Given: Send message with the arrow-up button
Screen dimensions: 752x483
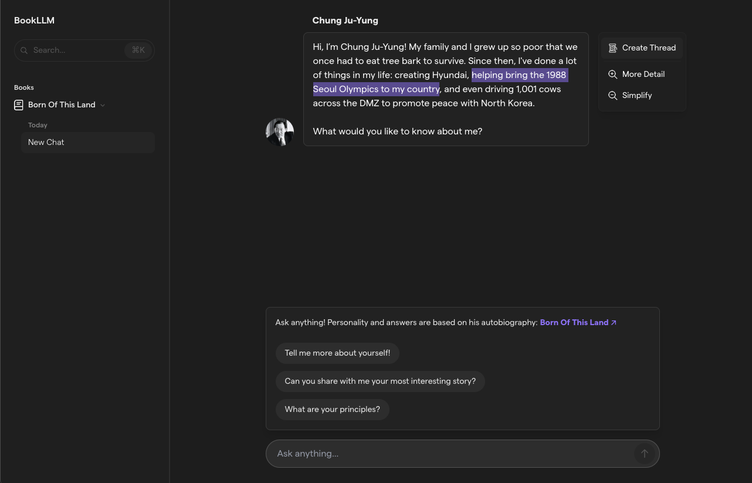Looking at the screenshot, I should [644, 454].
